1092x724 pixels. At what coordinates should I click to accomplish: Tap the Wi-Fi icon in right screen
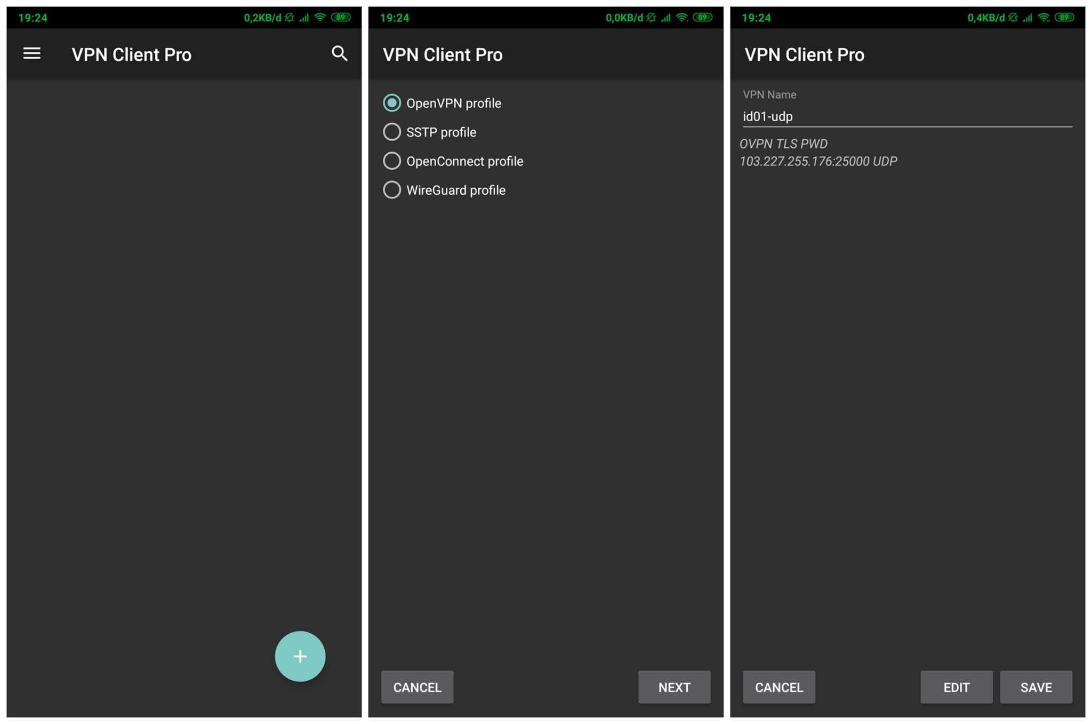tap(1044, 18)
